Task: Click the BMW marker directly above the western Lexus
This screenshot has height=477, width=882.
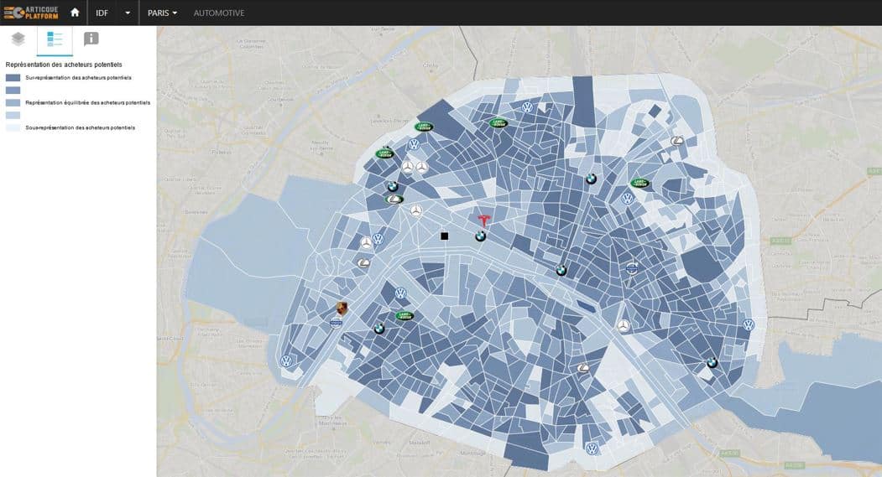Action: pos(393,187)
